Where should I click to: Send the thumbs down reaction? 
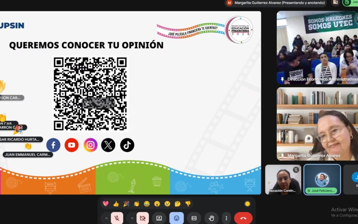point(188,204)
